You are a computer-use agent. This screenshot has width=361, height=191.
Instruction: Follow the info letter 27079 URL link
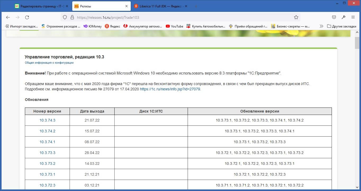[170, 89]
